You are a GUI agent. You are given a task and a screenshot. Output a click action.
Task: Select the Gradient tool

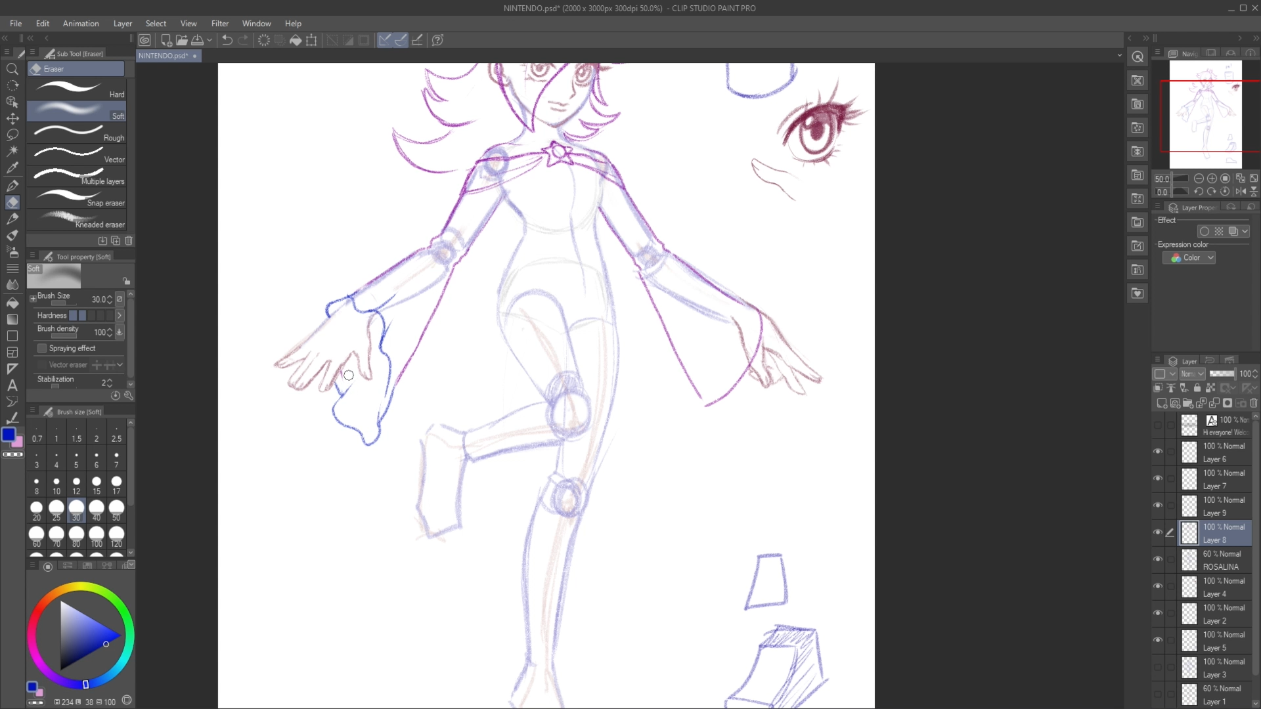pyautogui.click(x=12, y=319)
